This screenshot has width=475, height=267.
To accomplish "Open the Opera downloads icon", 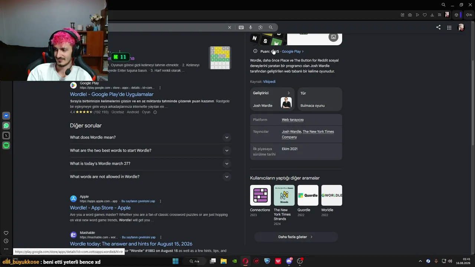I will coord(432,15).
